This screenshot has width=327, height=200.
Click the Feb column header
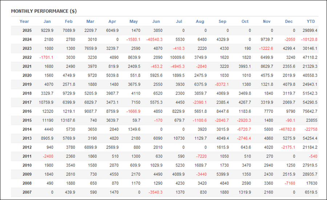click(69, 21)
